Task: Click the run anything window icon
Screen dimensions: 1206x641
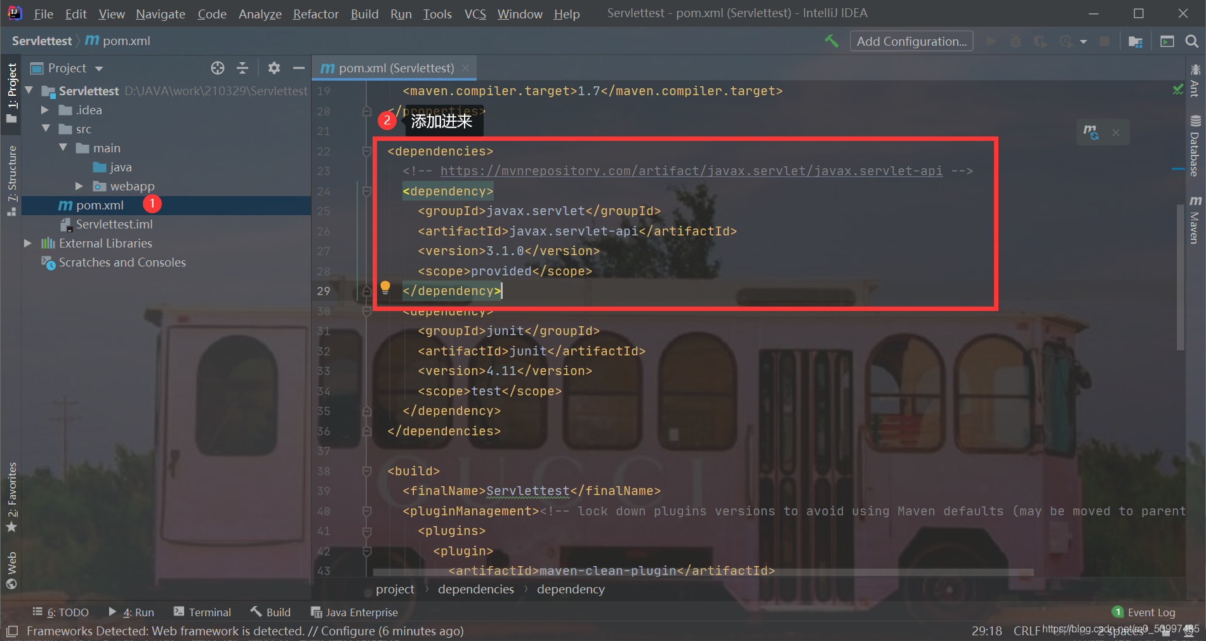Action: tap(1167, 41)
